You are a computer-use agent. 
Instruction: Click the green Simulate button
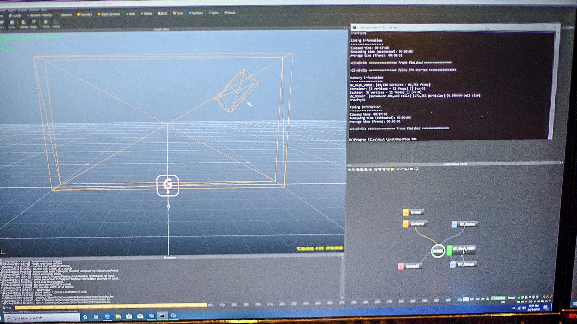[x=498, y=298]
